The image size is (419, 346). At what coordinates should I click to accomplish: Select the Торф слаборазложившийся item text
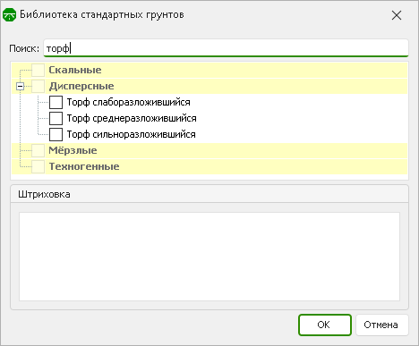129,102
